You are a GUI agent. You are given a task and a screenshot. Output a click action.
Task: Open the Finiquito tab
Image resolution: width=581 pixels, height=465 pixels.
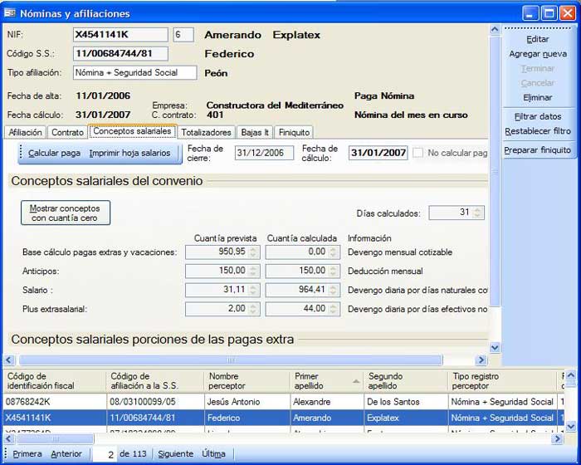coord(294,132)
